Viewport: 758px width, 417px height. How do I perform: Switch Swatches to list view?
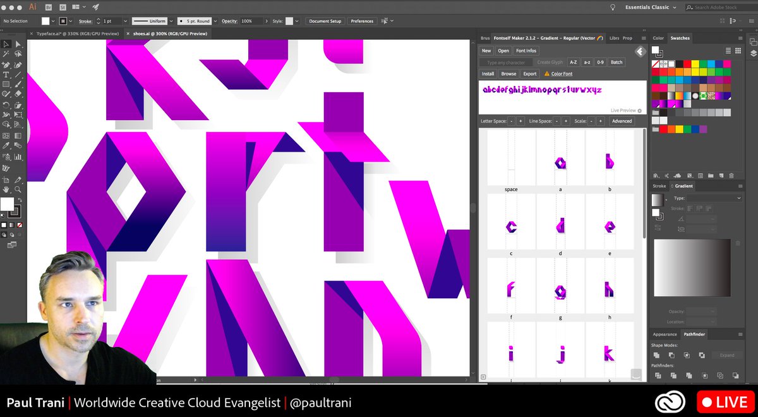pos(728,51)
